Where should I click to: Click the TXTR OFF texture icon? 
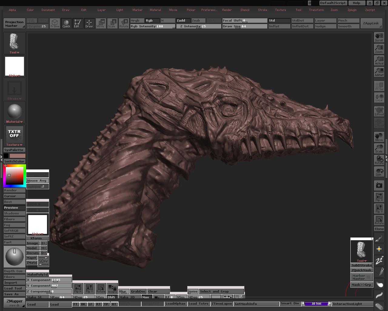click(x=14, y=134)
